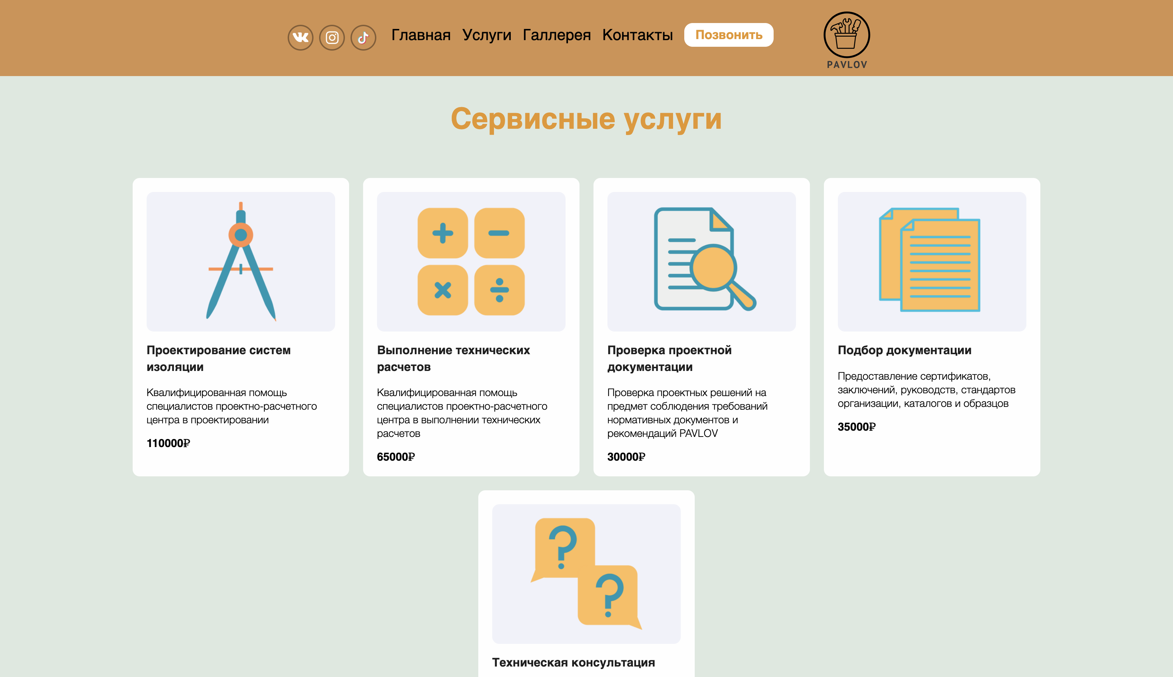Open the Instagram icon in header
Image resolution: width=1173 pixels, height=677 pixels.
point(332,37)
